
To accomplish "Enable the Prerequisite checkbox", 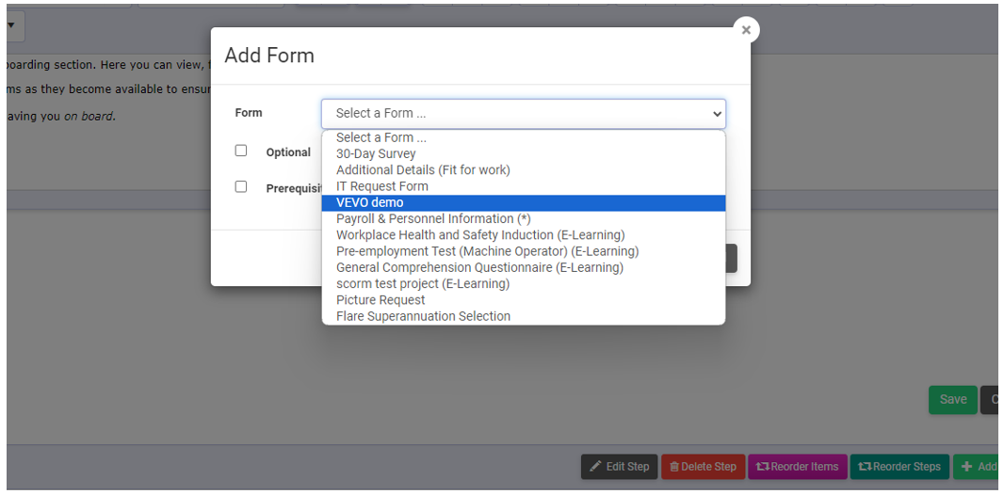I will [x=241, y=187].
